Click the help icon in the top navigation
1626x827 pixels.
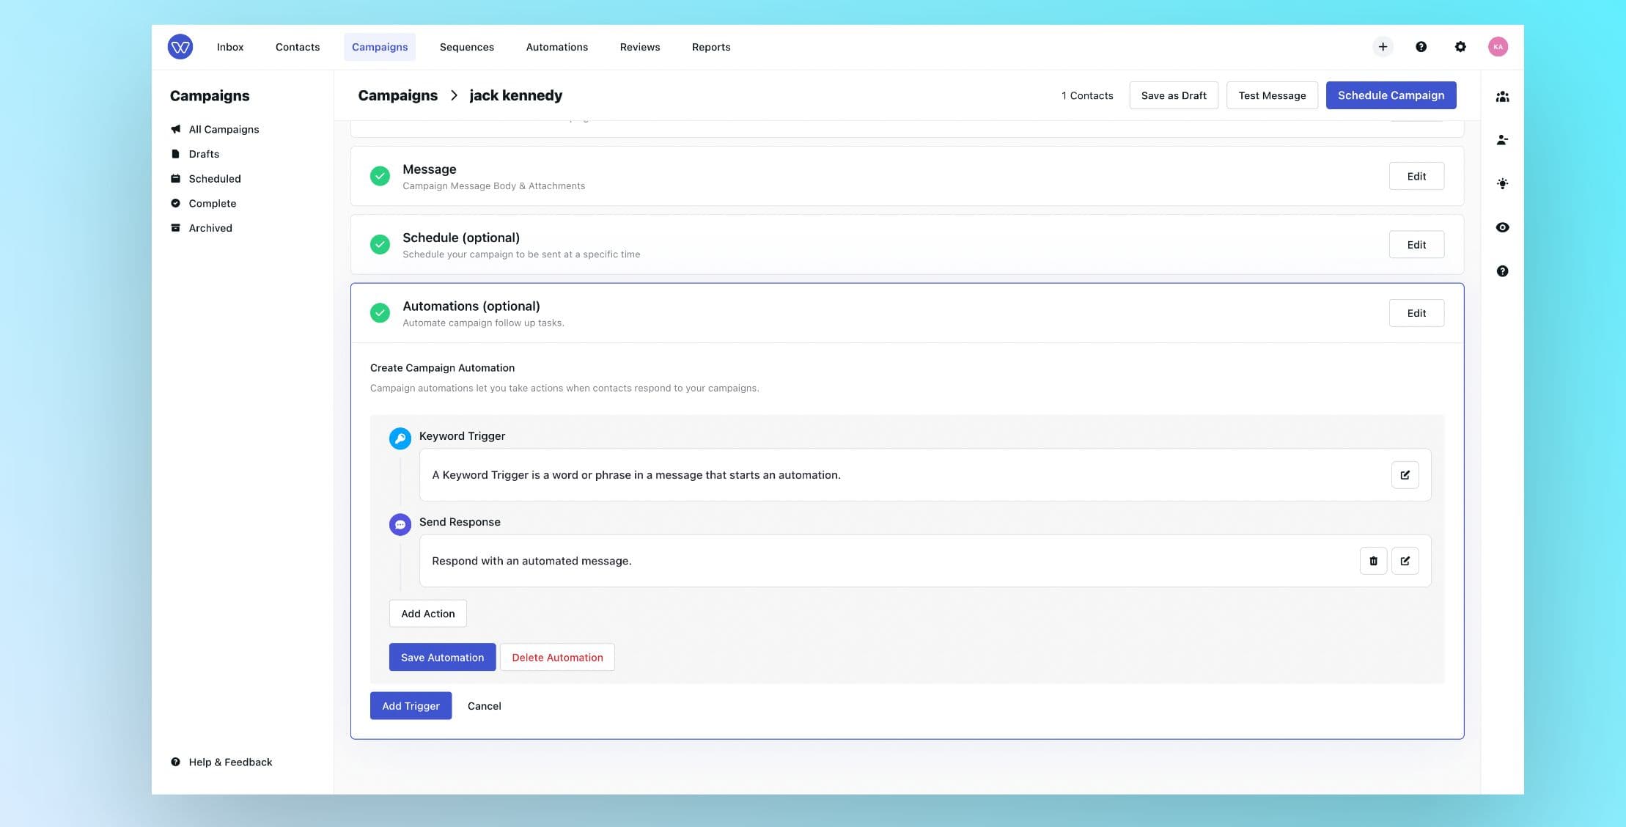pyautogui.click(x=1421, y=46)
